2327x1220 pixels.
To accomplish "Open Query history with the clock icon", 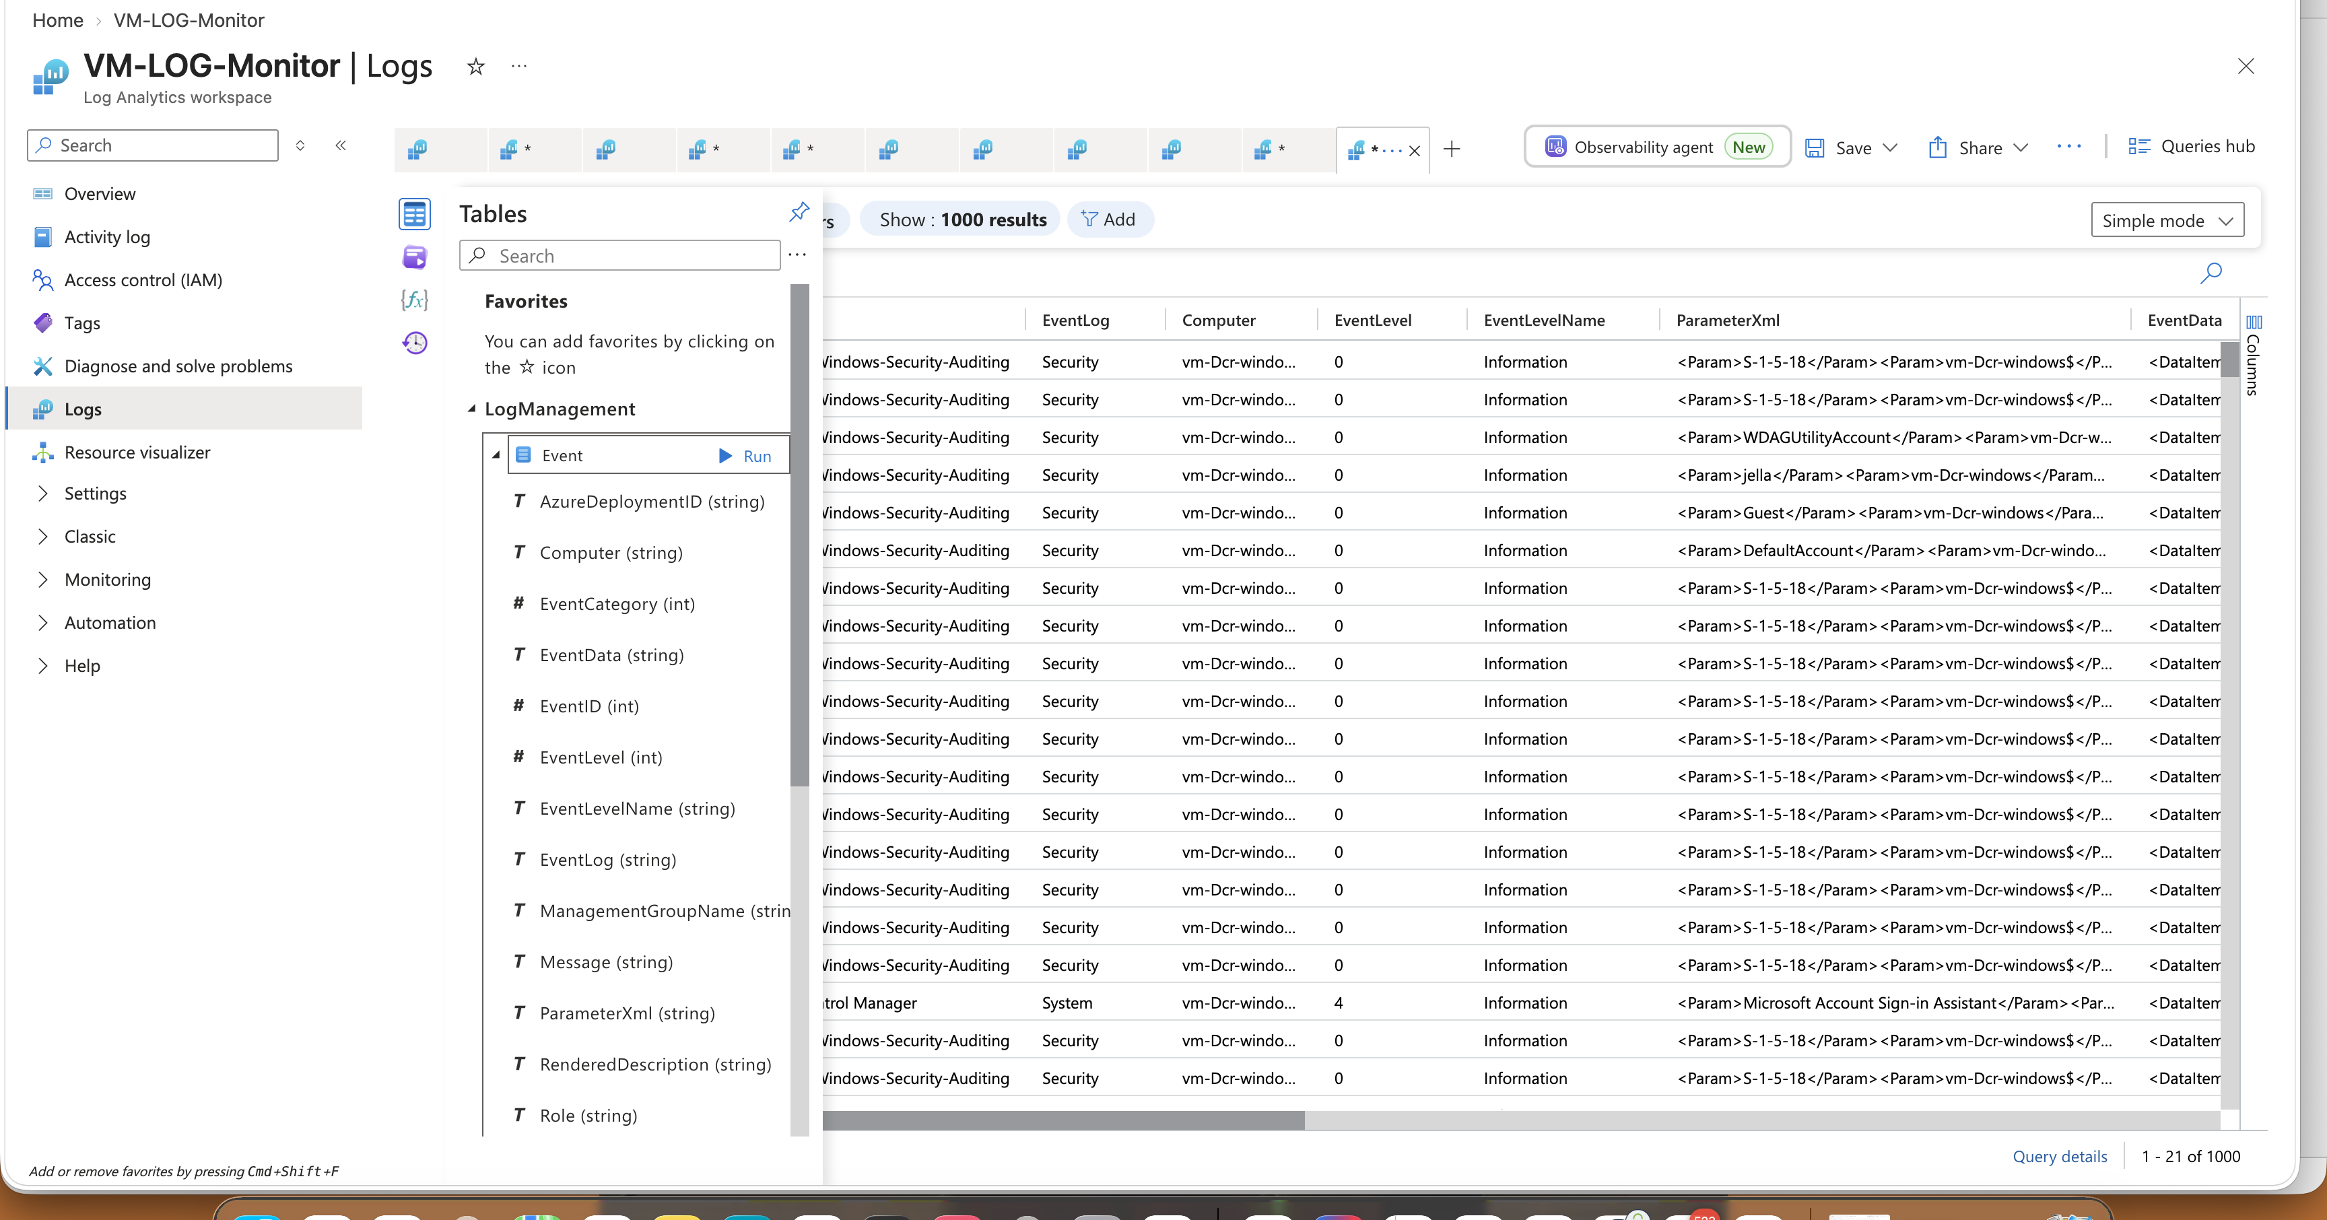I will tap(415, 343).
